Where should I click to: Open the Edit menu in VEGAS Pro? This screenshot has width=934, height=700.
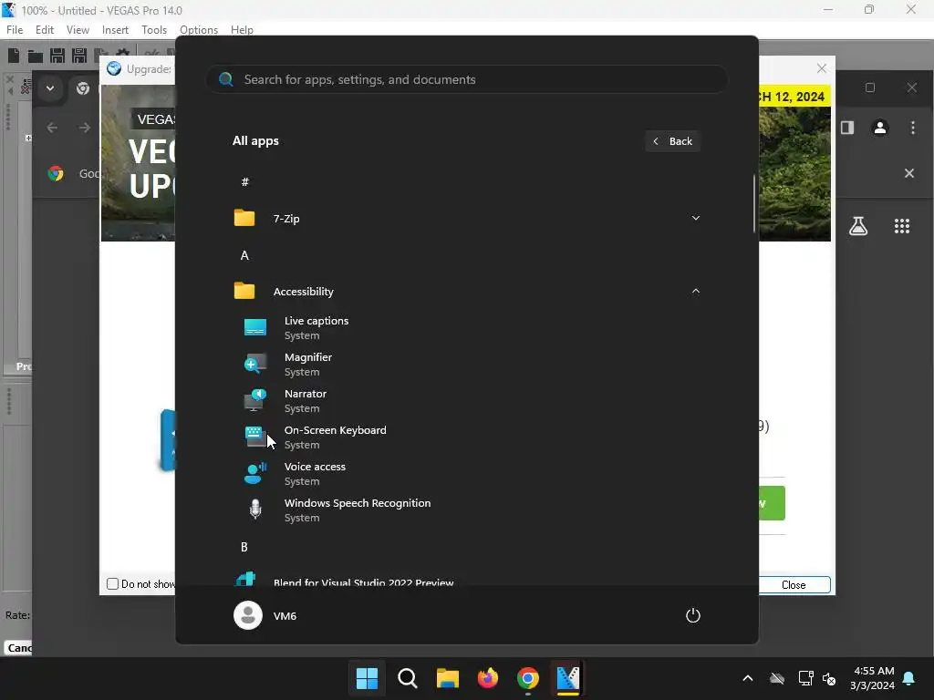tap(45, 30)
